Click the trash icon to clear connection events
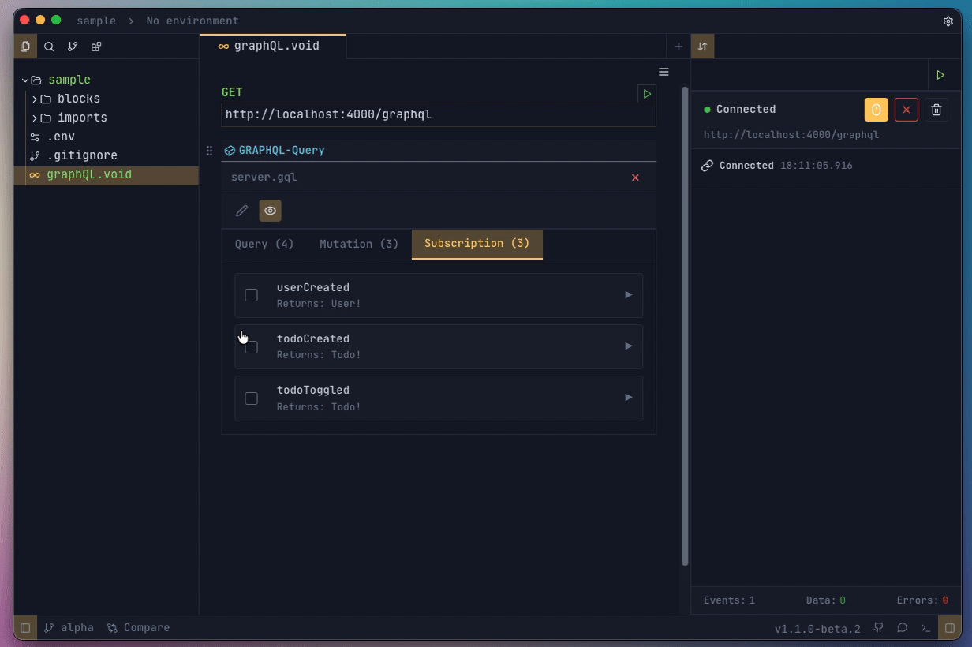972x647 pixels. coord(936,110)
